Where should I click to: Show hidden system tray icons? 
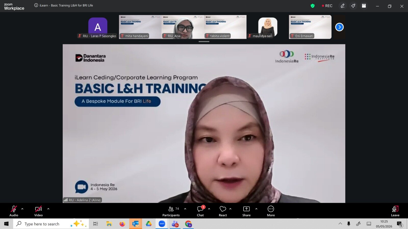pos(340,224)
